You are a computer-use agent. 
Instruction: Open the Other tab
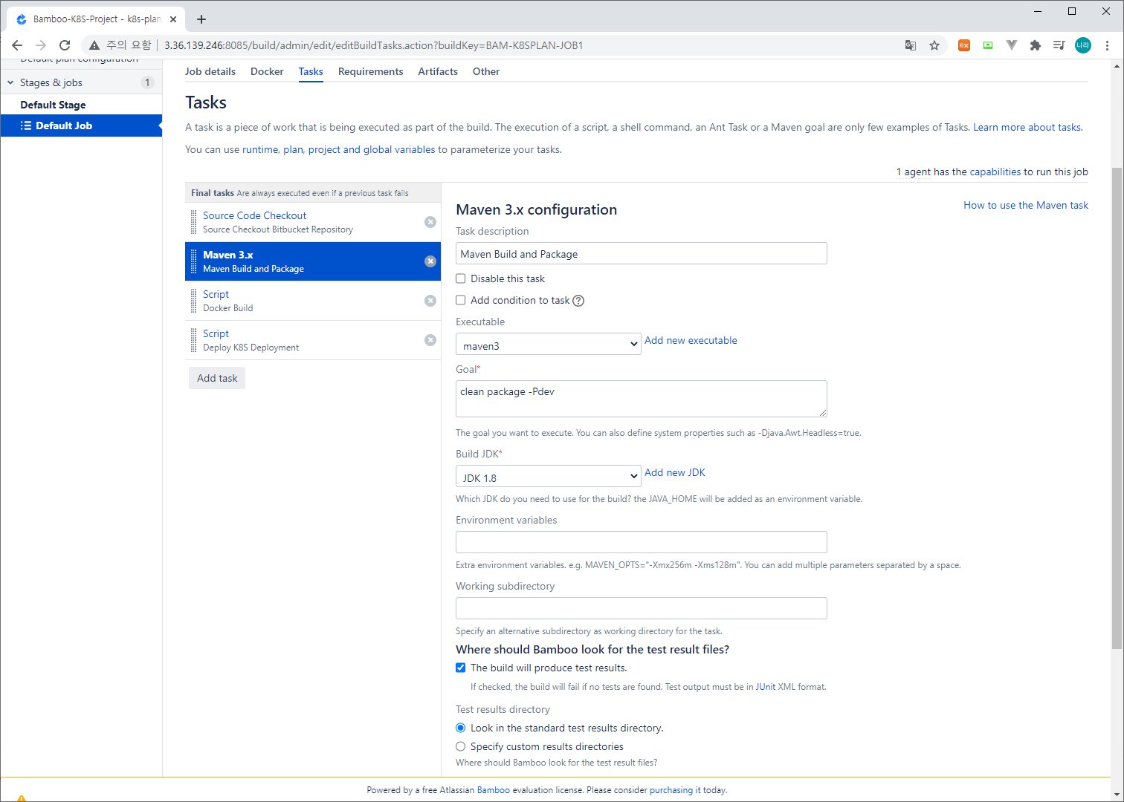pyautogui.click(x=486, y=71)
